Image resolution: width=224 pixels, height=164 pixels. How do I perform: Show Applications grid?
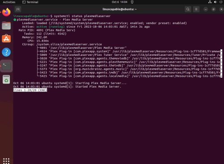[6, 161]
